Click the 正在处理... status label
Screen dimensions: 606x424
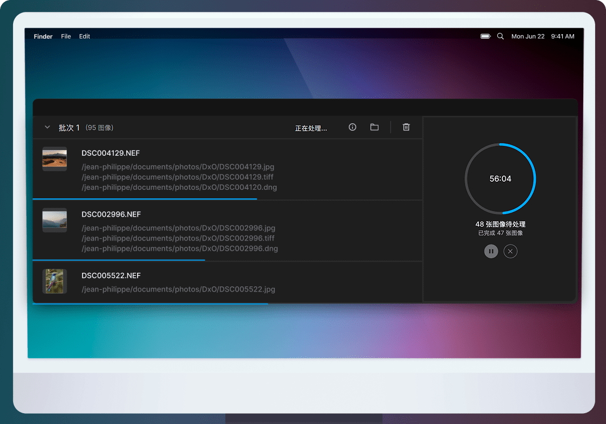point(311,128)
